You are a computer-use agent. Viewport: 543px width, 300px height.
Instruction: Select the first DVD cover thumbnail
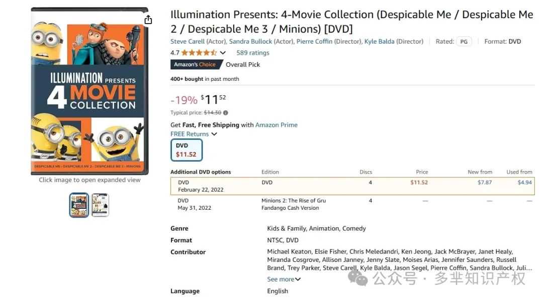click(x=79, y=205)
